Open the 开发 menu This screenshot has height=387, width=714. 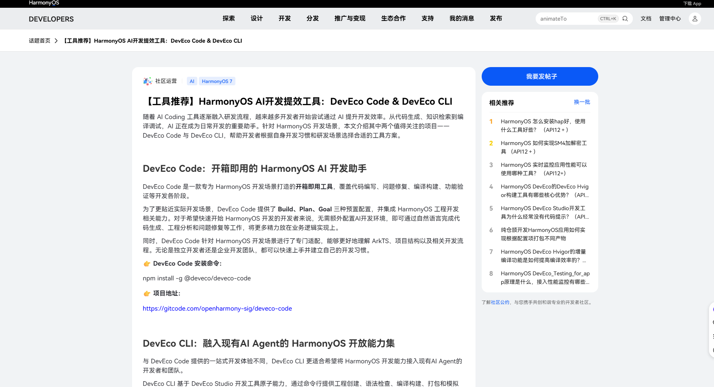click(x=285, y=19)
